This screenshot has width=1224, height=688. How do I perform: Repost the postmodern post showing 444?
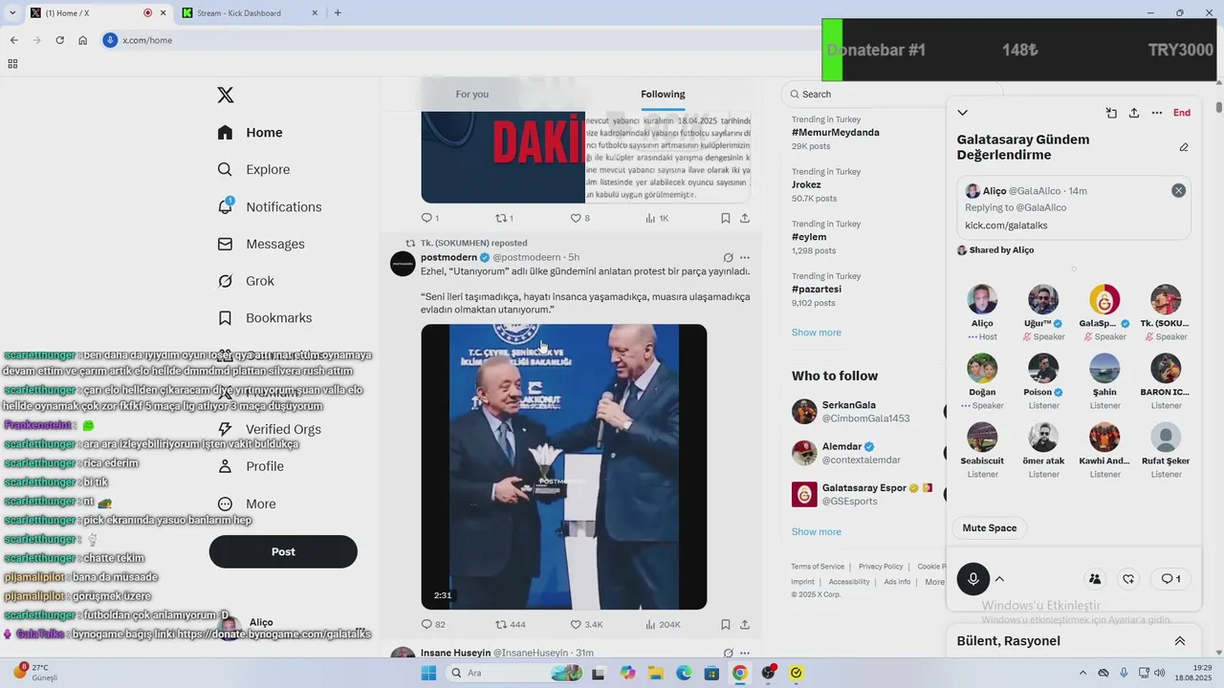[x=510, y=624]
